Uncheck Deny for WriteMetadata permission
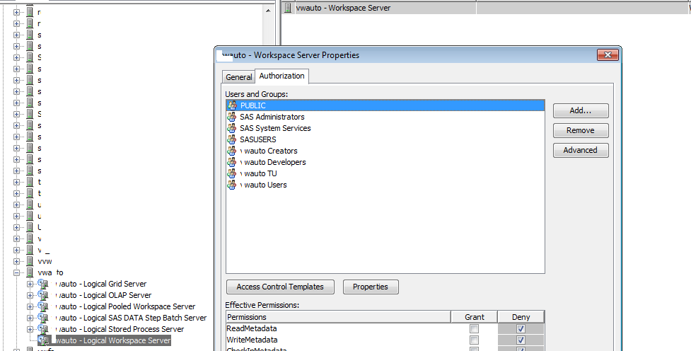691x351 pixels. pos(521,340)
